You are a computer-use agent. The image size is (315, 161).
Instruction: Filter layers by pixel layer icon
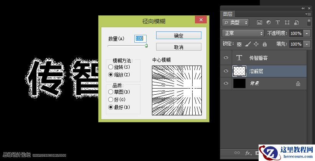click(259, 23)
